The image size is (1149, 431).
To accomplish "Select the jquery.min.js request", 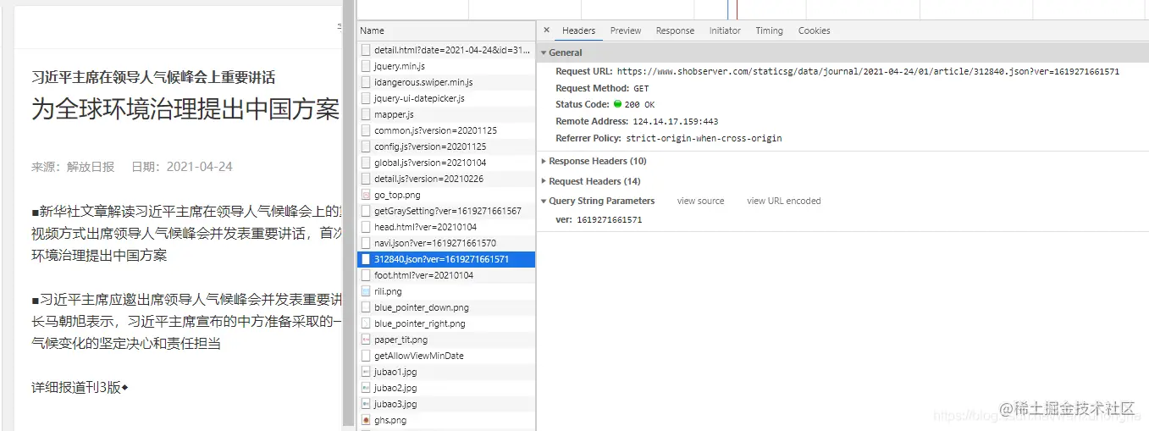I will [446, 66].
